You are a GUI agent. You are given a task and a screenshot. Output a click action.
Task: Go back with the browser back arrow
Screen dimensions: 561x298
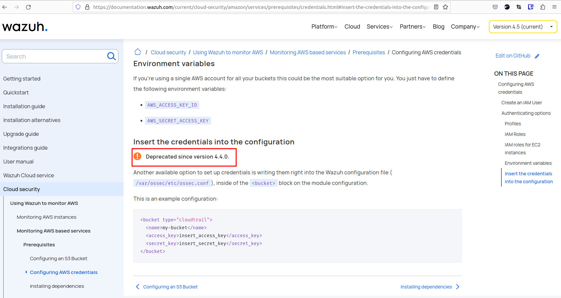click(5, 7)
